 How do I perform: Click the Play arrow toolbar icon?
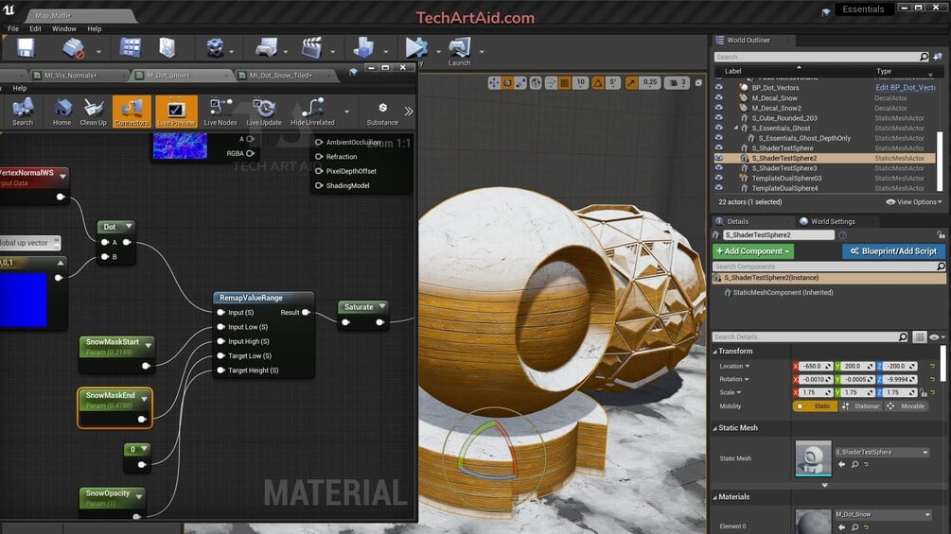[416, 47]
